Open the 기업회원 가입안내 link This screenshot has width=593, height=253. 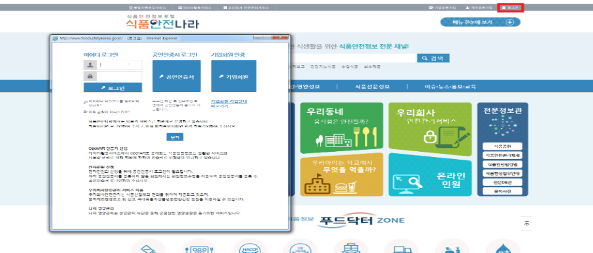tap(228, 104)
